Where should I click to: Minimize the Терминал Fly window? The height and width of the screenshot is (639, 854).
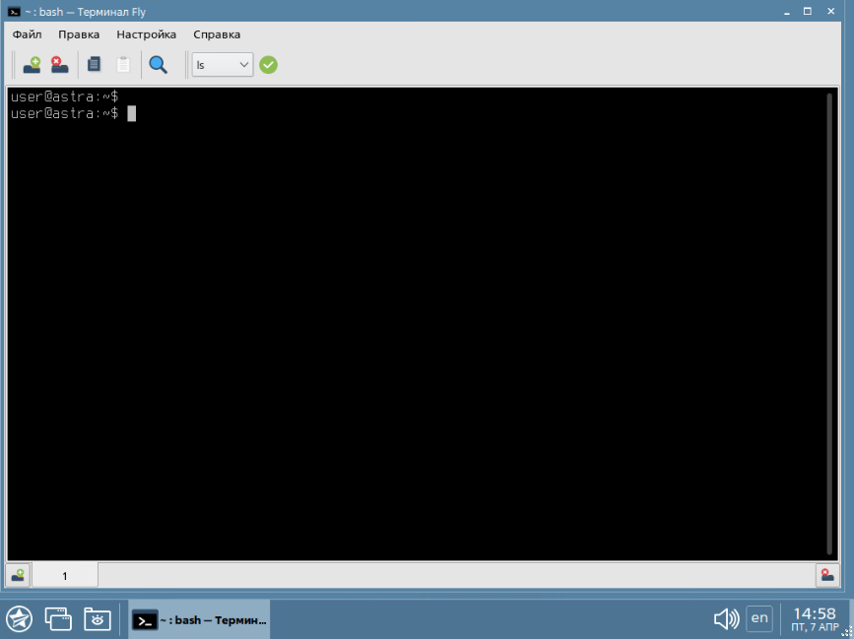787,12
